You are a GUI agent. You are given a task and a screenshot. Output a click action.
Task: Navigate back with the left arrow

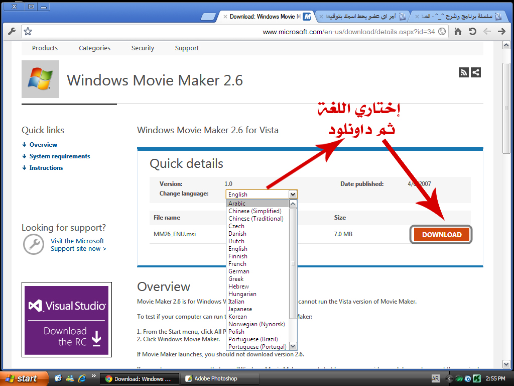(487, 32)
